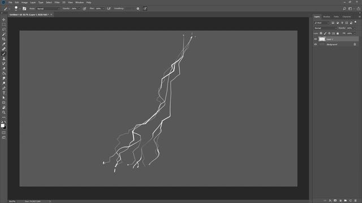Select the Hand tool
This screenshot has height=203, width=362.
point(4,108)
